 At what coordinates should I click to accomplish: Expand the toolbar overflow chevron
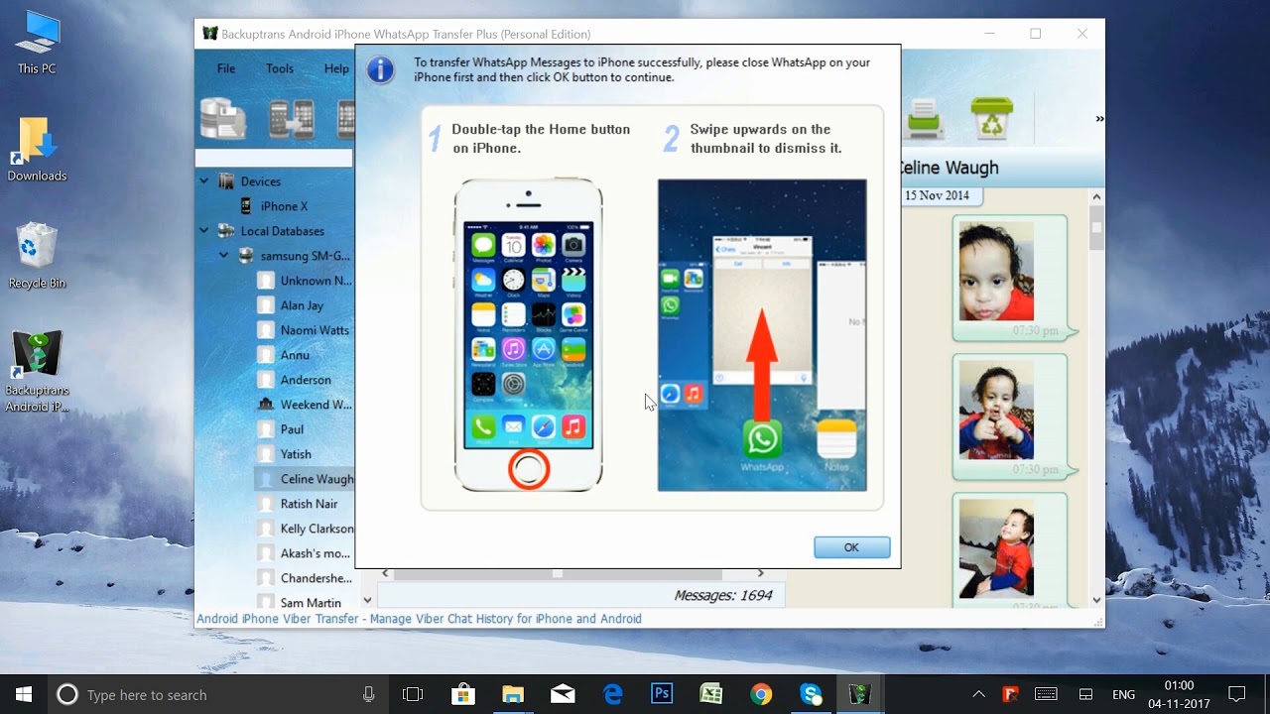[1099, 118]
